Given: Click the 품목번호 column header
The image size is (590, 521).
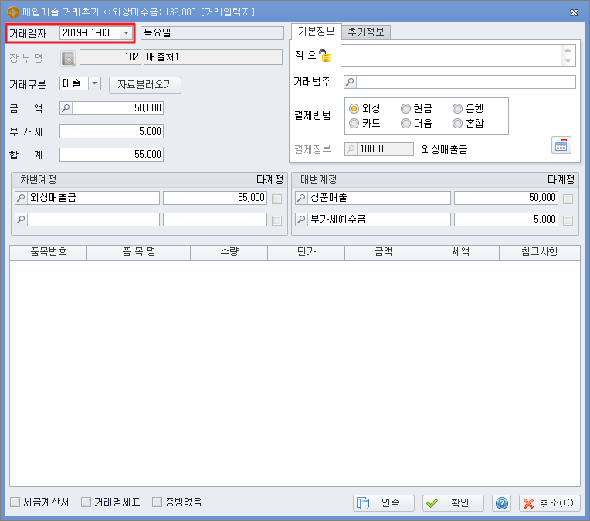Looking at the screenshot, I should point(49,253).
